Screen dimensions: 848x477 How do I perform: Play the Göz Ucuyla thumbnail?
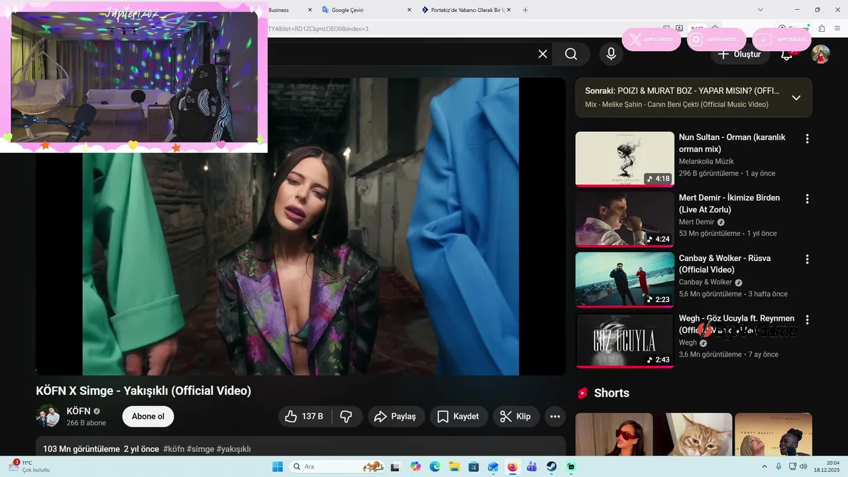[625, 341]
